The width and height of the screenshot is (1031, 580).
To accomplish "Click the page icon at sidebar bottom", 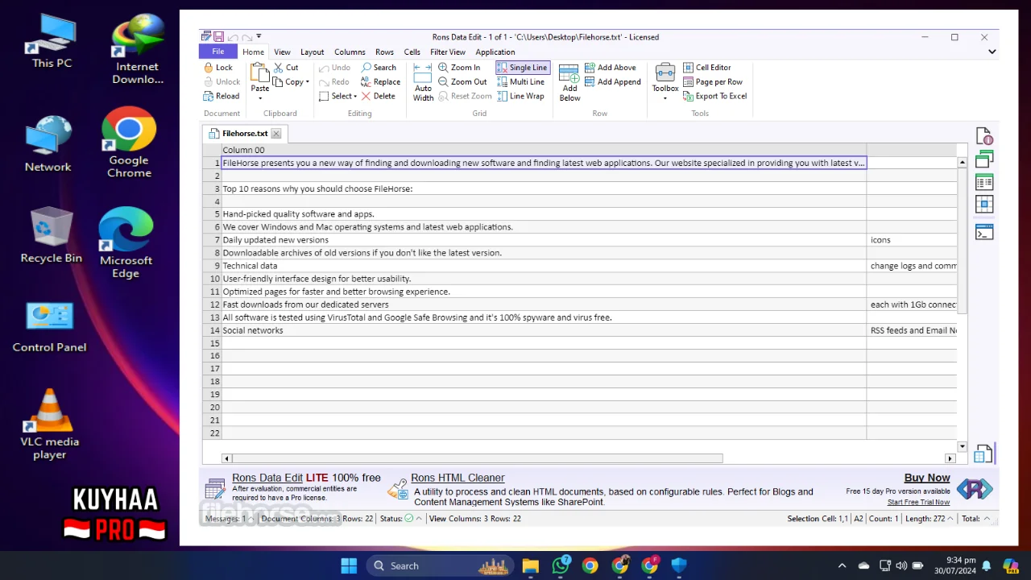I will 983,454.
